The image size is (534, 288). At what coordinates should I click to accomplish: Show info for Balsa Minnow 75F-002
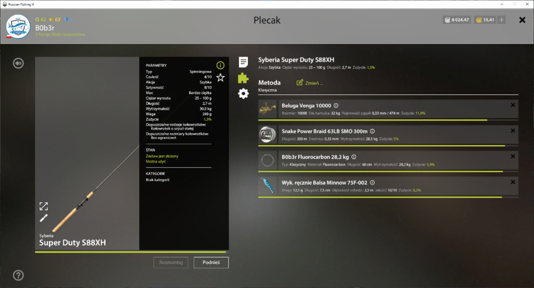[x=373, y=182]
